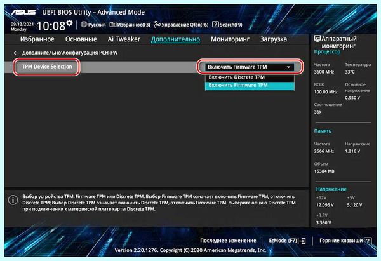Open the time settings gear icon
The image size is (381, 261).
tap(69, 23)
